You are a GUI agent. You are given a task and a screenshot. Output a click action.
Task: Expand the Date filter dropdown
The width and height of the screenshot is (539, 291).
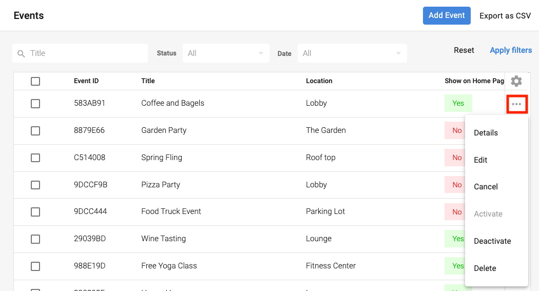[x=352, y=53]
